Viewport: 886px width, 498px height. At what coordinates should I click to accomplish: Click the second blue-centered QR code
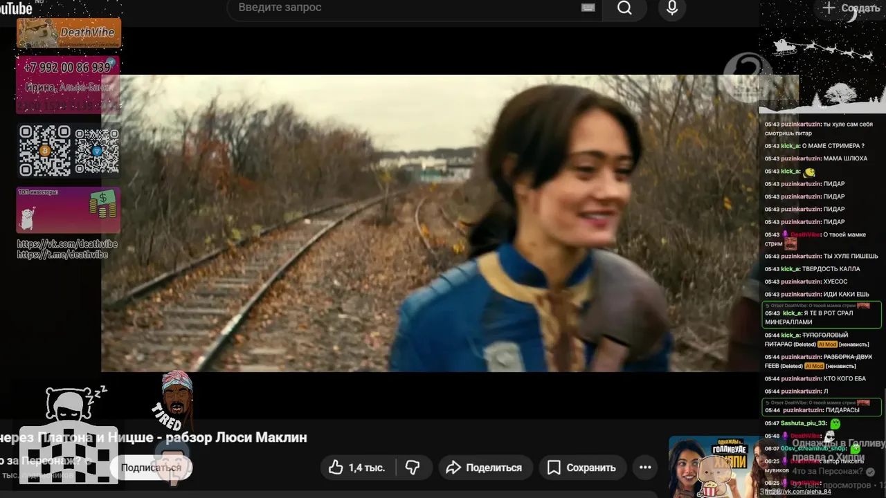97,151
